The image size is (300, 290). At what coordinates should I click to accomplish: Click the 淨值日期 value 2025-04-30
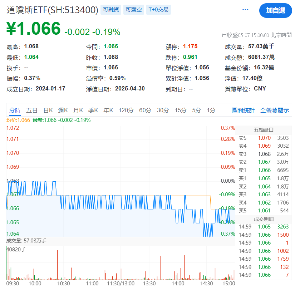coord(130,88)
